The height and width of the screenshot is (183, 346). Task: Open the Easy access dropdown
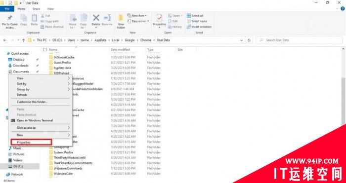[x=138, y=21]
